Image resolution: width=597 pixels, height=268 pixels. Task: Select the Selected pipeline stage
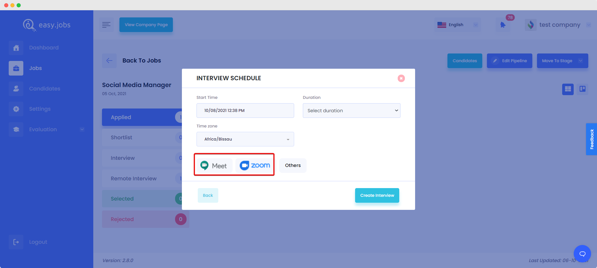(142, 199)
